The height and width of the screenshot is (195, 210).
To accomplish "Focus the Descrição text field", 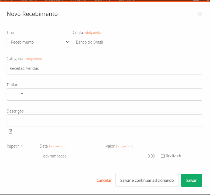I will [x=104, y=121].
